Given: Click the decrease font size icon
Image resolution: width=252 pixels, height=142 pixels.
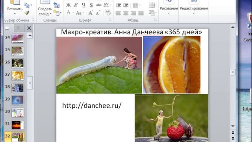Looking at the screenshot, I should coord(98,13).
